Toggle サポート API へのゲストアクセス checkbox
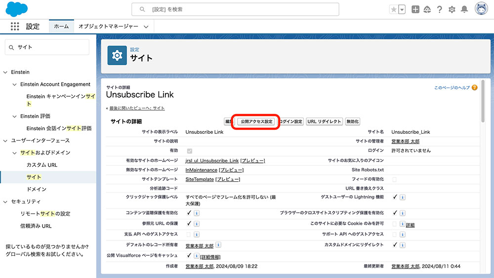The height and width of the screenshot is (278, 494). (x=394, y=235)
